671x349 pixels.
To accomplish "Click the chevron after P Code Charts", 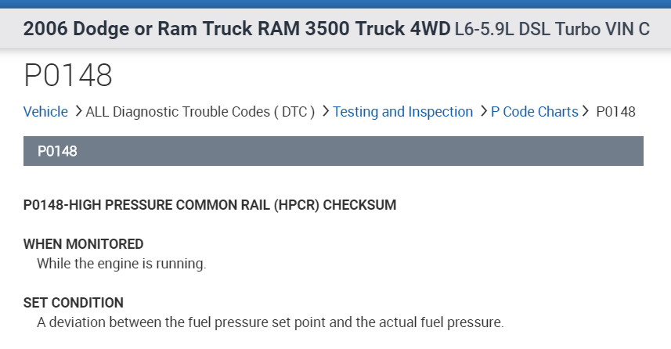I will point(585,111).
